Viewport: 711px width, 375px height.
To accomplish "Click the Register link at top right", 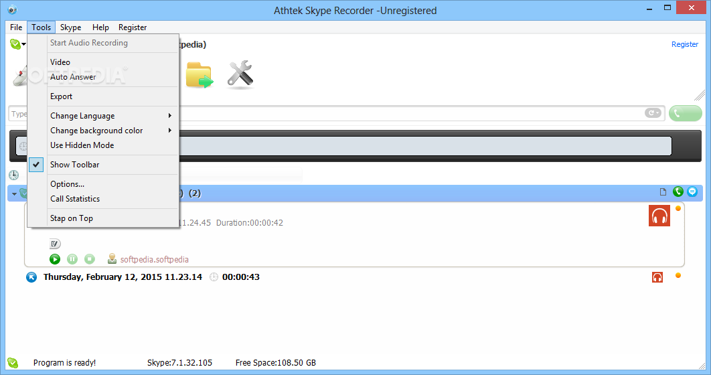I will 685,44.
